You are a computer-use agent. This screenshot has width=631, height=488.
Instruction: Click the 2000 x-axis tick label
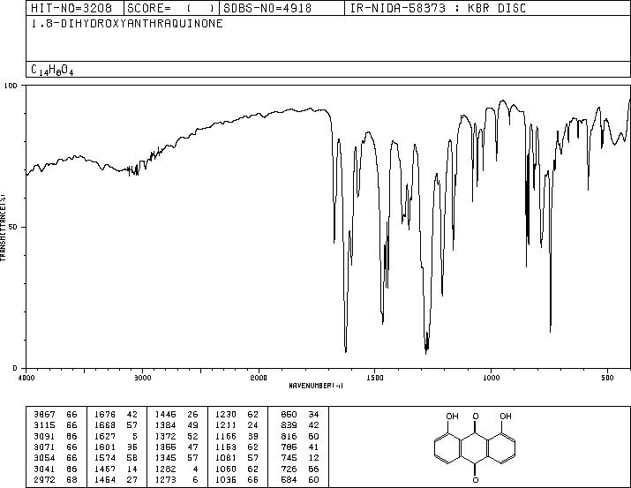[259, 378]
